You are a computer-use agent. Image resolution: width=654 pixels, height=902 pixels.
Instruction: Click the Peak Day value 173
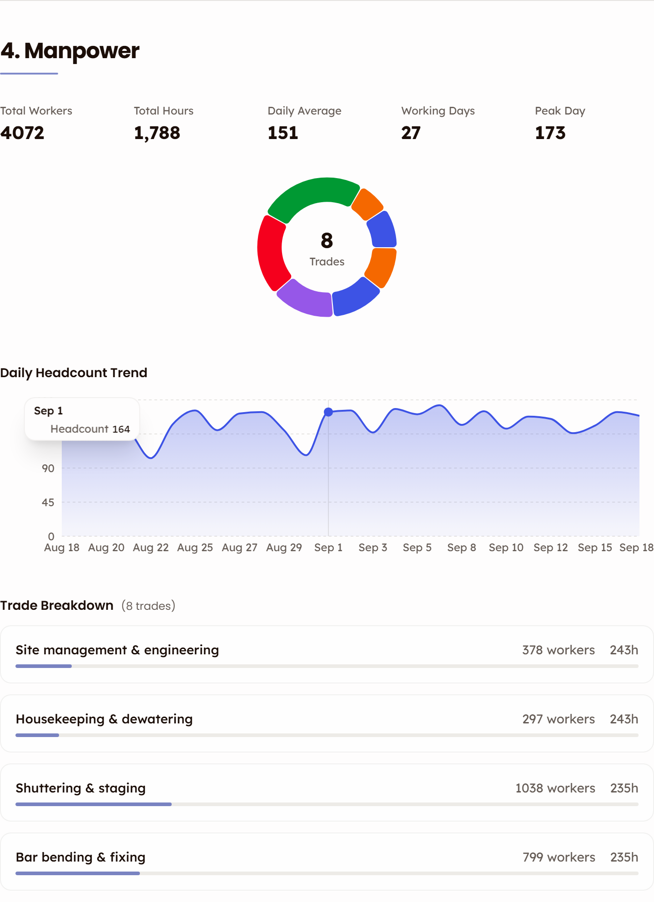(550, 133)
